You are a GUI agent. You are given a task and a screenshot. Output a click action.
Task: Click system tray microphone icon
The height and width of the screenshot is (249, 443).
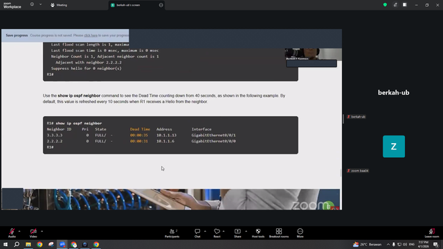tap(394, 244)
